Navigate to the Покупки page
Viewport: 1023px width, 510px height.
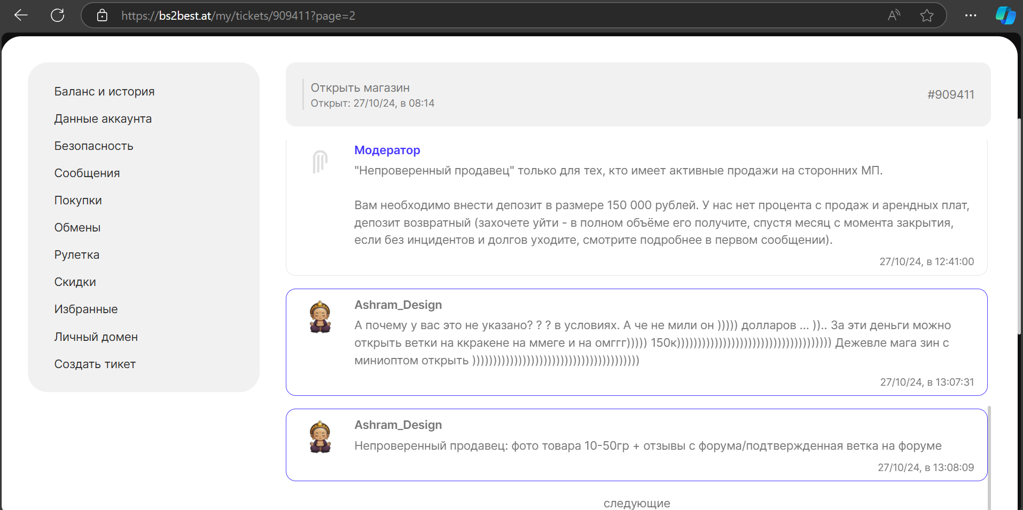tap(78, 201)
